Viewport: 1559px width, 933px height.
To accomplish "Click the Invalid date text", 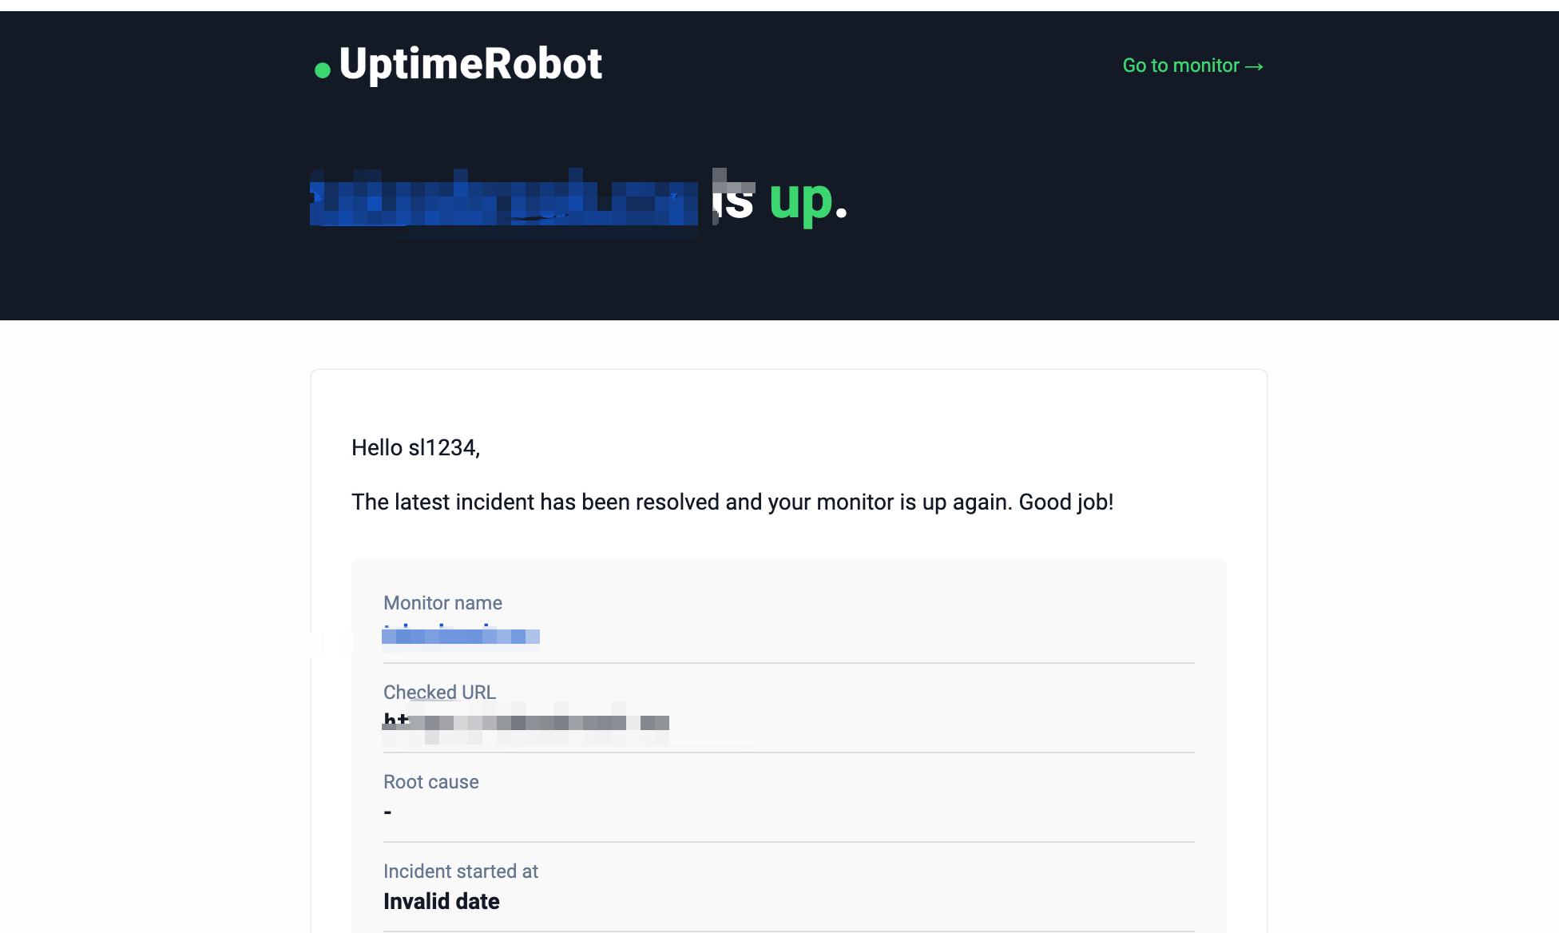I will [x=442, y=902].
